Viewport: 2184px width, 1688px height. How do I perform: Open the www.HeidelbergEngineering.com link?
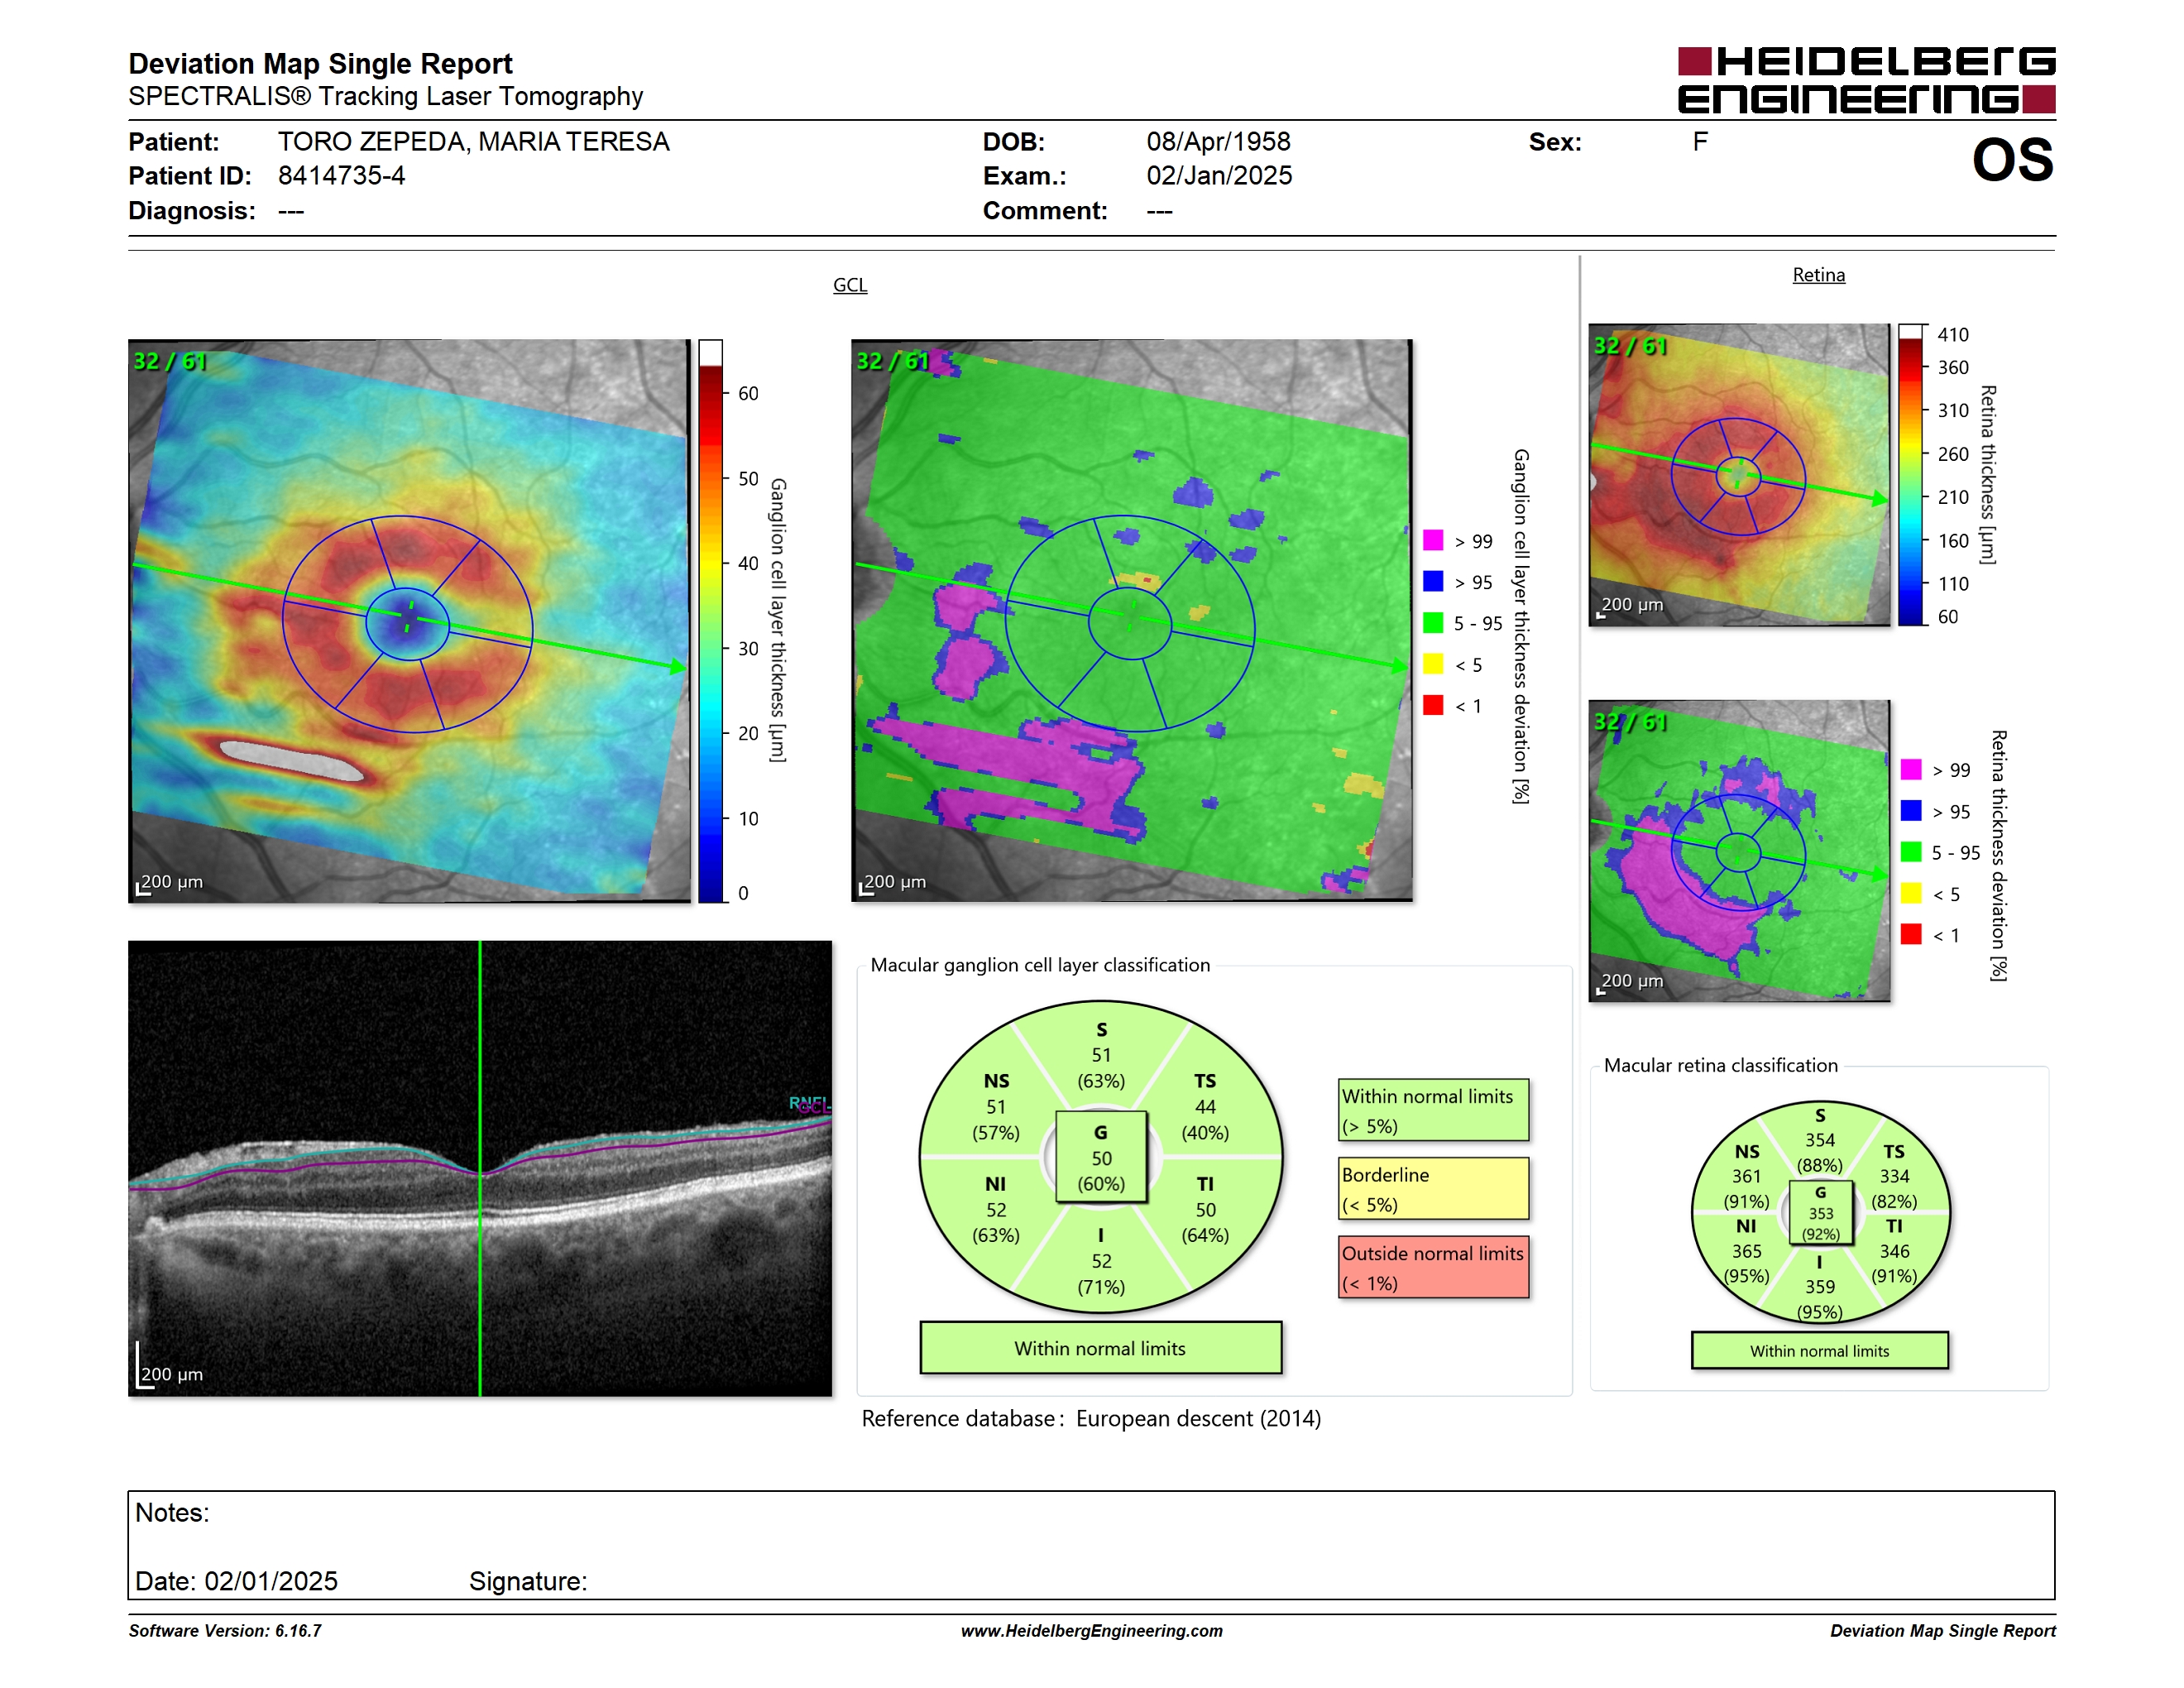pyautogui.click(x=1092, y=1631)
